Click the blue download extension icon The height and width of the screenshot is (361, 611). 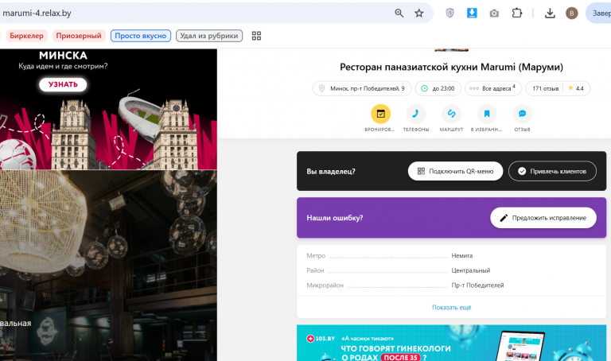(x=472, y=14)
